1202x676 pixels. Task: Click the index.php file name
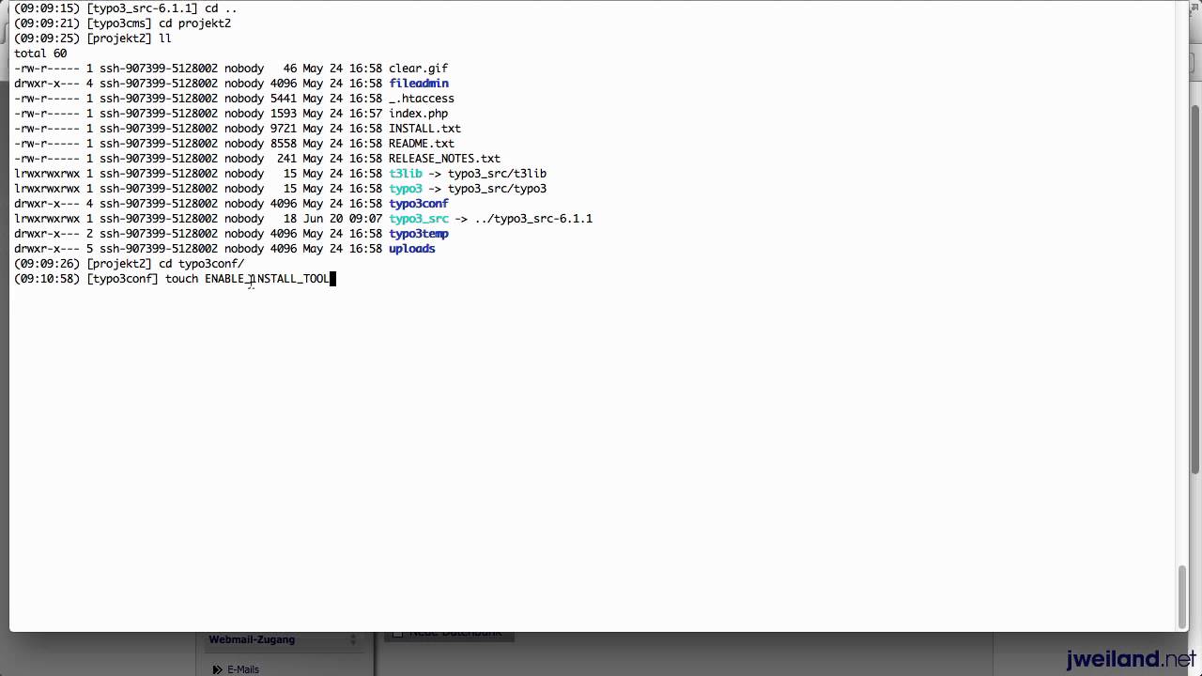(x=418, y=114)
